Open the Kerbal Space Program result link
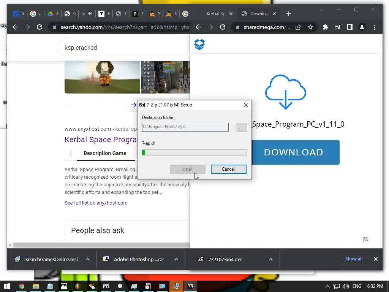 pos(101,140)
